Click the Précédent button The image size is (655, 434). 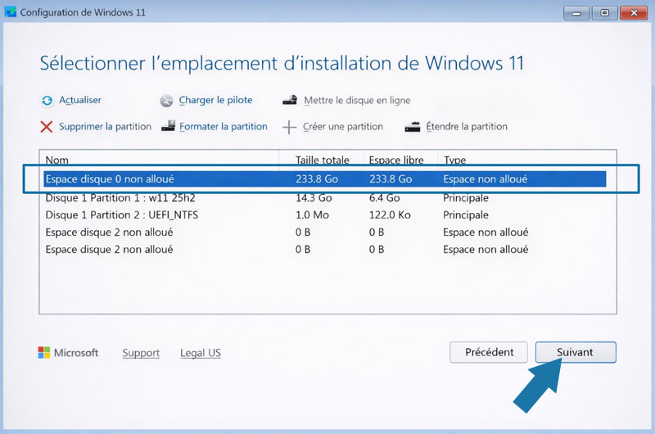click(x=489, y=352)
